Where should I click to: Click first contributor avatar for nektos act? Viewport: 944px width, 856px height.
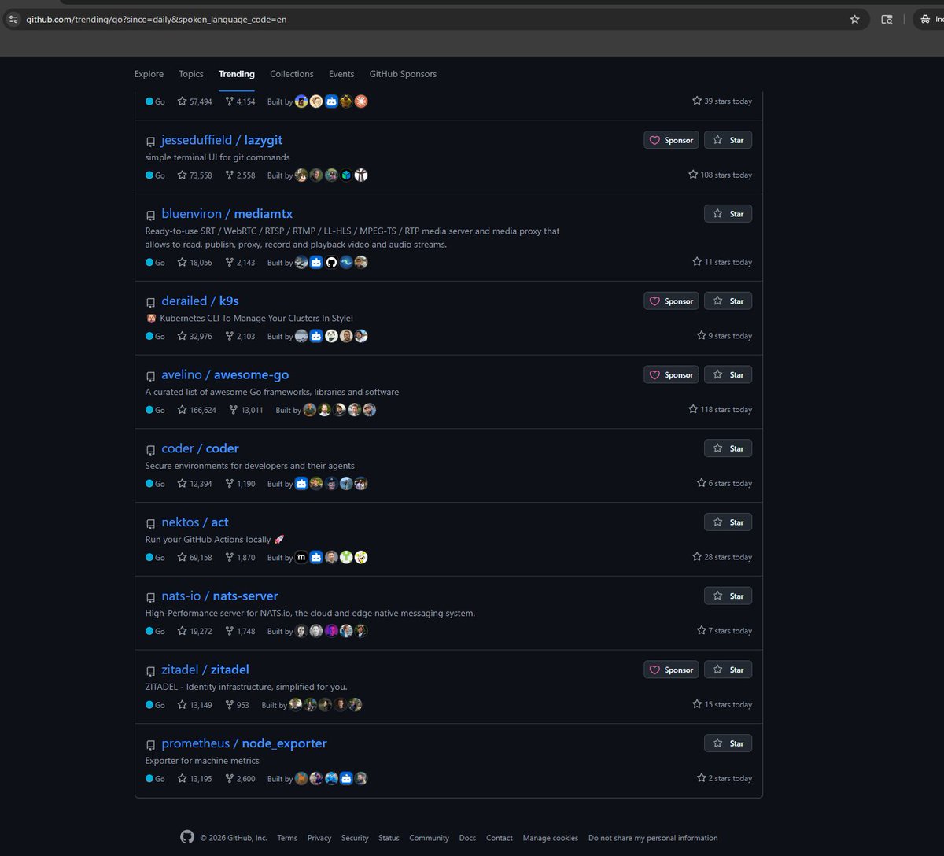301,557
